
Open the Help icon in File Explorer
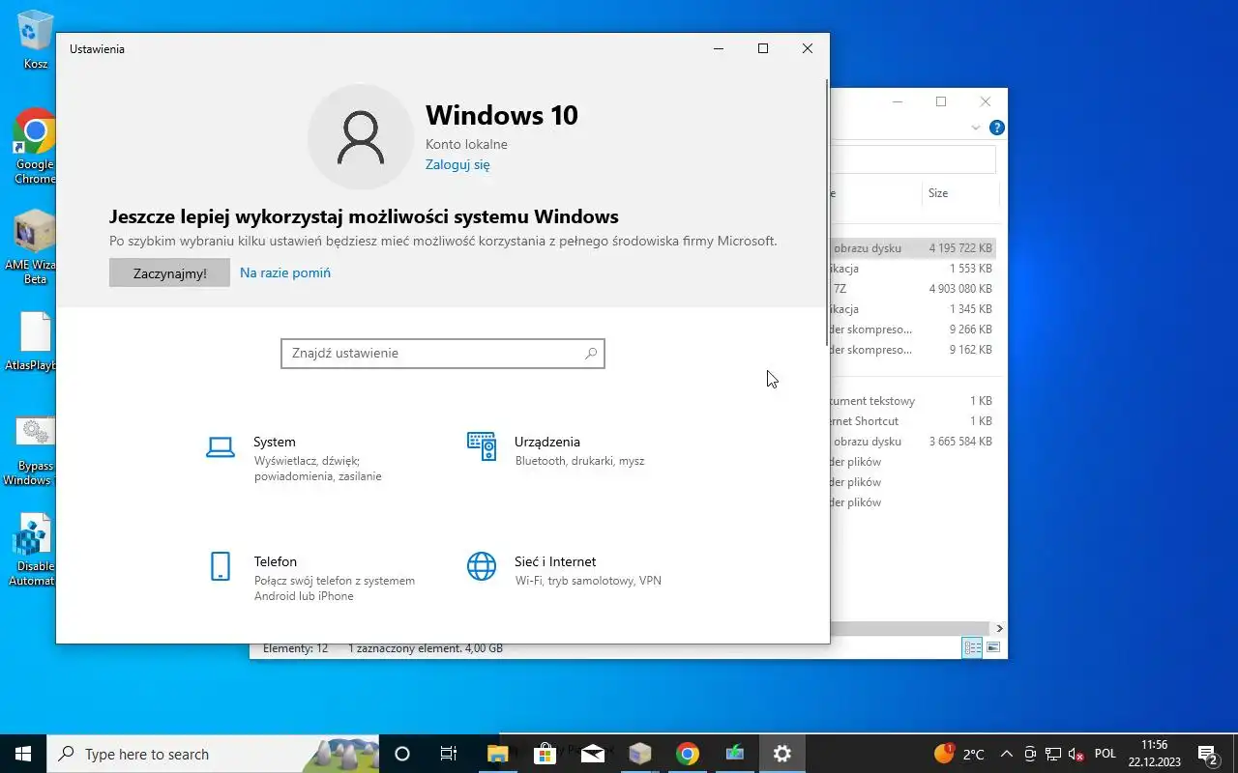pos(997,128)
